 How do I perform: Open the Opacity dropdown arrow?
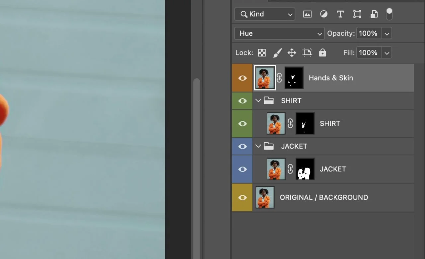[387, 33]
